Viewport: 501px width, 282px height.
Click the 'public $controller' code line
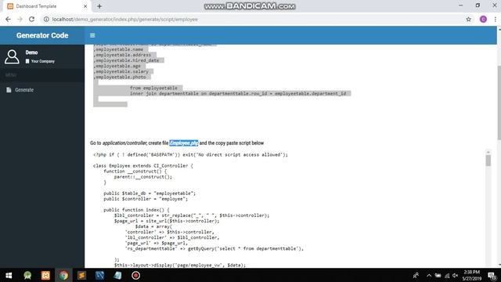pos(146,198)
